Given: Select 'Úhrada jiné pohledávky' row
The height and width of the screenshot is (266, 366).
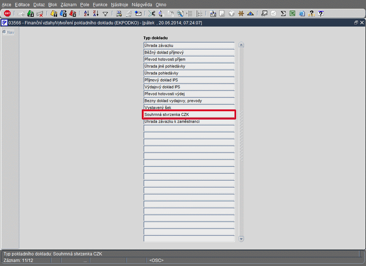Looking at the screenshot, I should point(189,66).
